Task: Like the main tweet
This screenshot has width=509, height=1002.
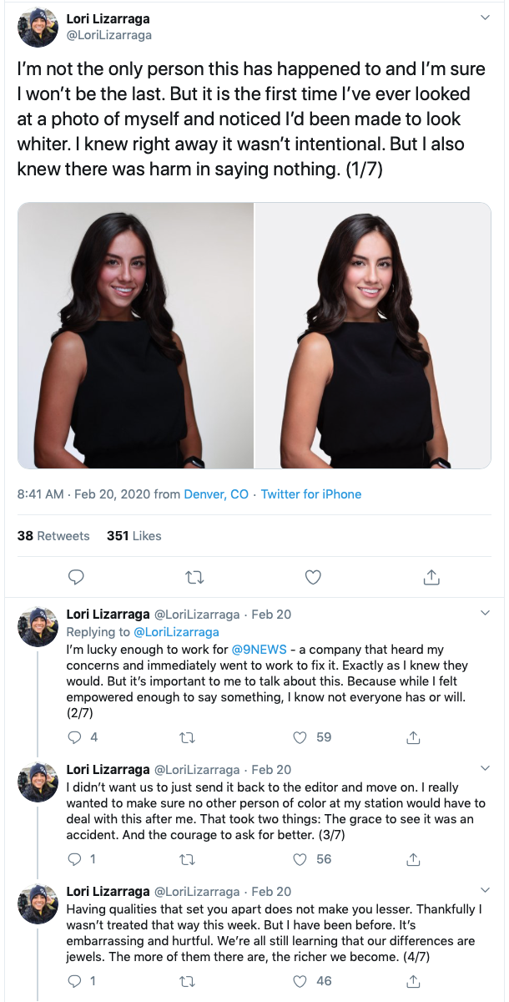Action: [313, 576]
